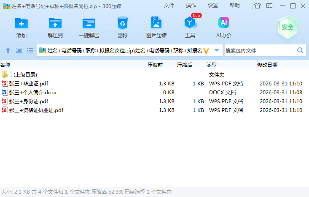
Task: Switch to list view icon
Action: (x=30, y=50)
